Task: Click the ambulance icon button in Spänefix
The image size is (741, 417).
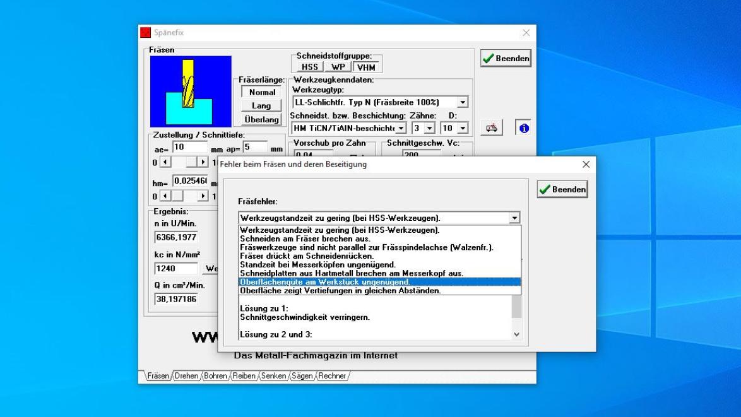Action: 492,127
